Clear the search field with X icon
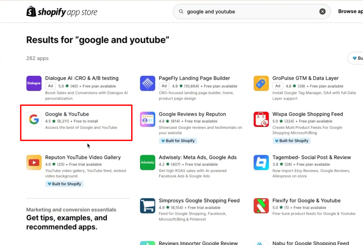The width and height of the screenshot is (363, 245). [322, 12]
